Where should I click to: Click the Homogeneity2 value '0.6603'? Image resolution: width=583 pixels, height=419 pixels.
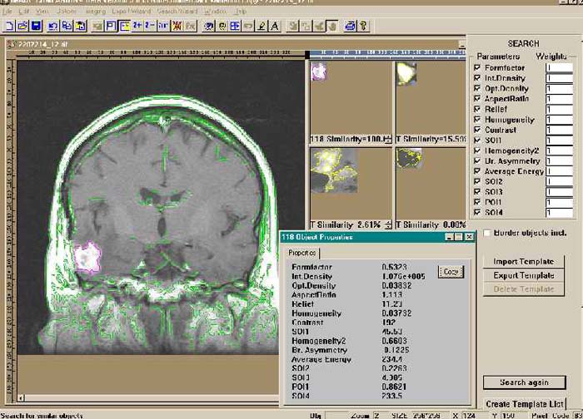[x=394, y=341]
